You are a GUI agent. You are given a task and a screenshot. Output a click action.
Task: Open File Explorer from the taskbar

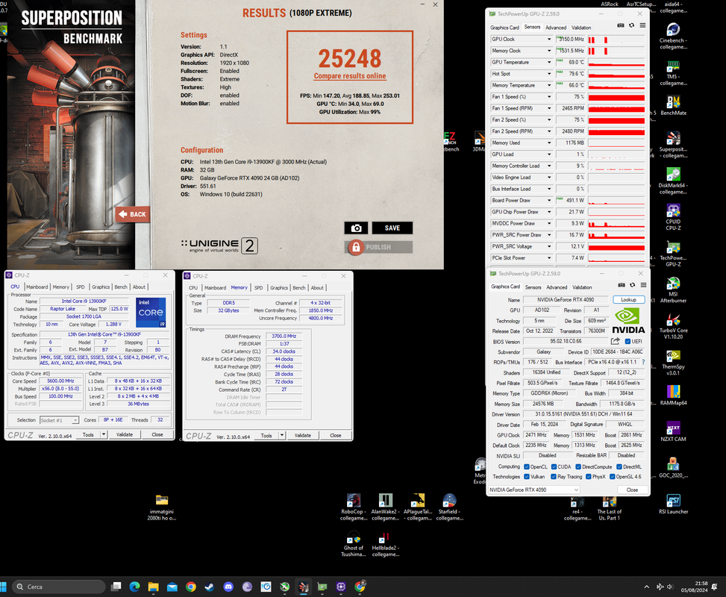(x=153, y=587)
